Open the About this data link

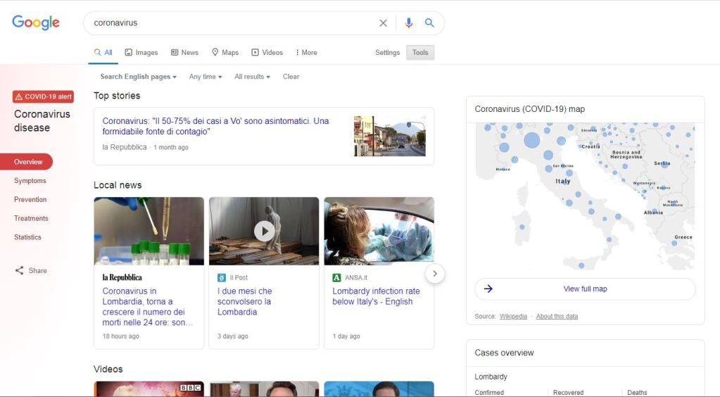[x=557, y=316]
